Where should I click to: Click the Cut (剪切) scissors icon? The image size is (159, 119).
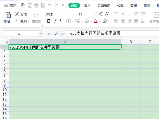(x=17, y=14)
